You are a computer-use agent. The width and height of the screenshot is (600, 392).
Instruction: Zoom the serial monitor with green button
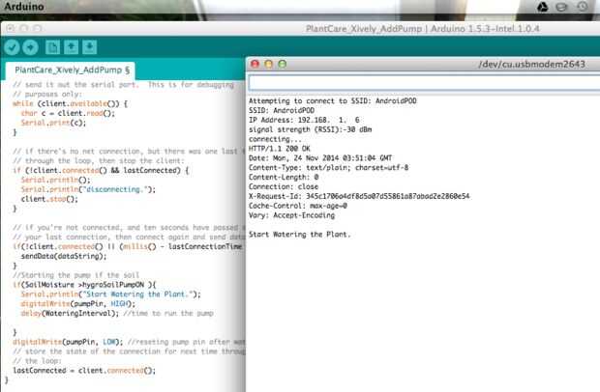click(283, 64)
